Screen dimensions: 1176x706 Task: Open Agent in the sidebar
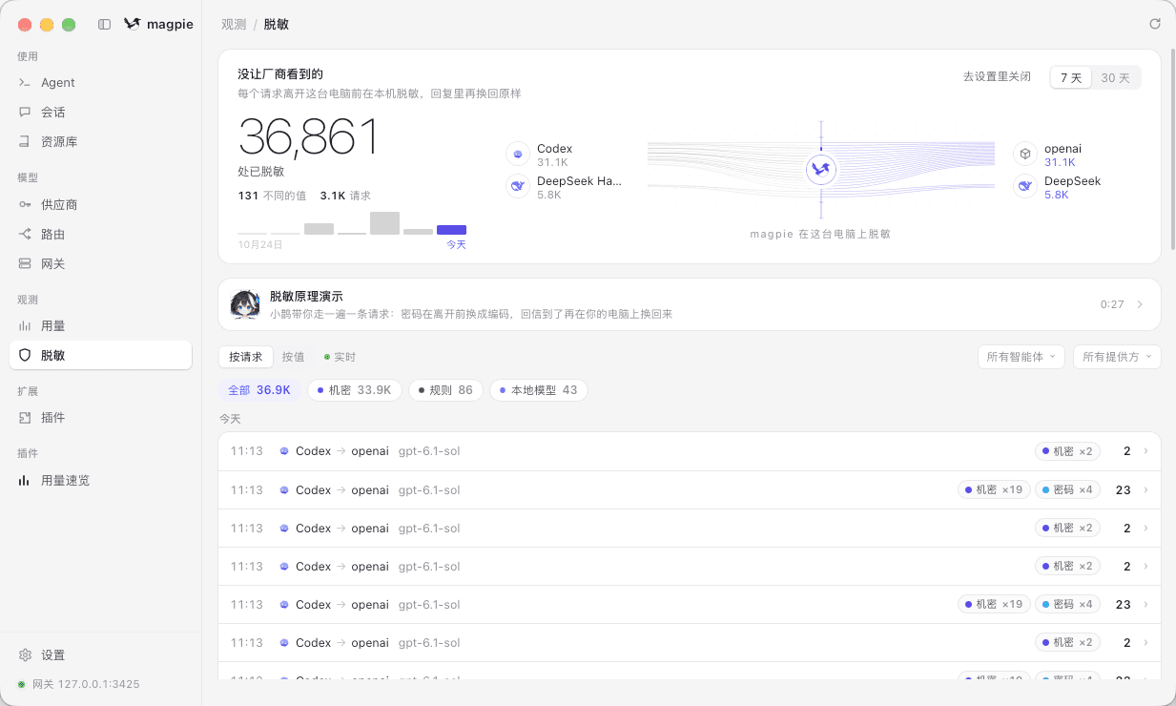[100, 83]
